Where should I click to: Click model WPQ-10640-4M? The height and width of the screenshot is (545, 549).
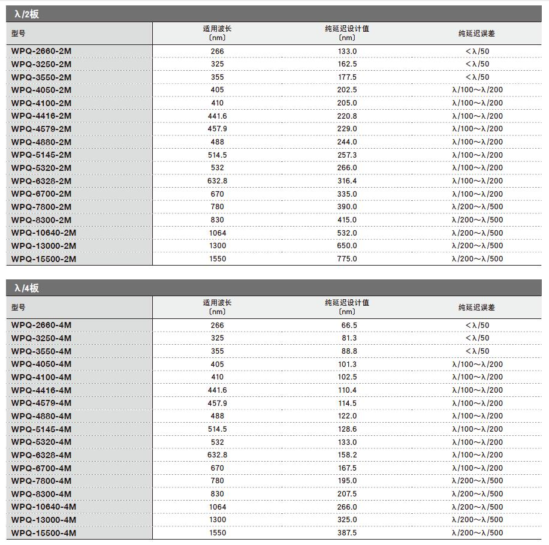click(x=44, y=507)
